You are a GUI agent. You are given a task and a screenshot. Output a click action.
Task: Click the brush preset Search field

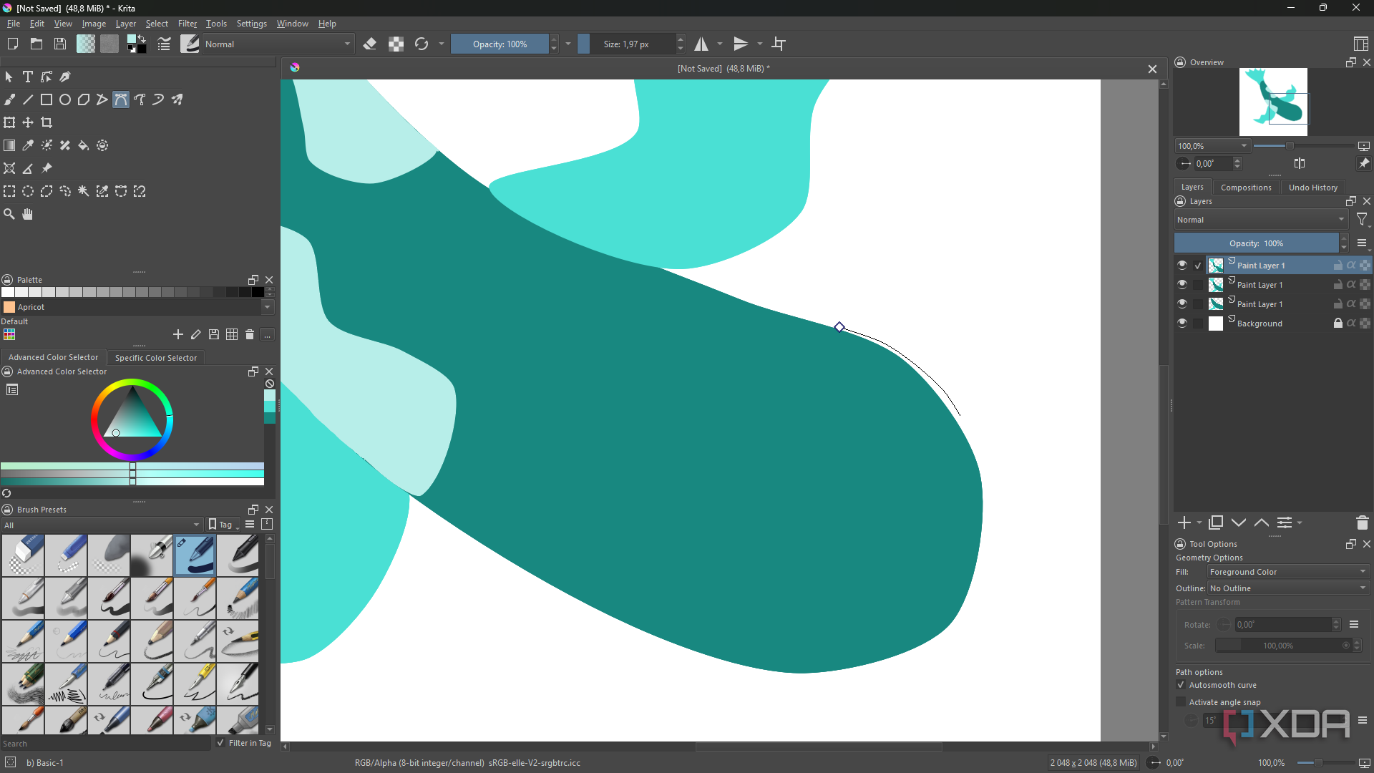pyautogui.click(x=106, y=744)
